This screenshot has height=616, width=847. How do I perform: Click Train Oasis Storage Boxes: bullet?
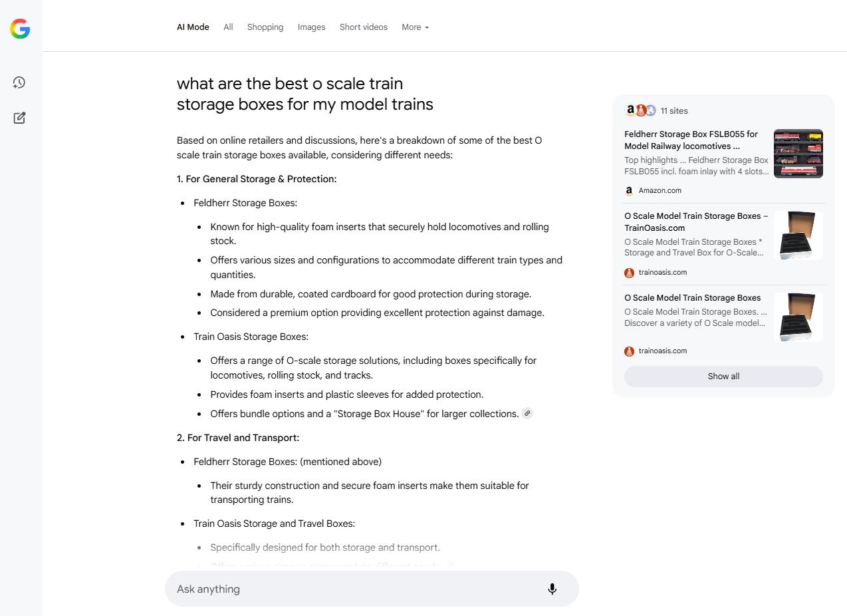click(251, 337)
